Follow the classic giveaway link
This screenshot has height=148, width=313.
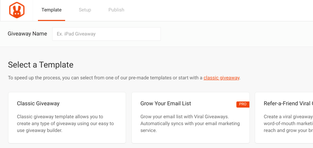(221, 78)
